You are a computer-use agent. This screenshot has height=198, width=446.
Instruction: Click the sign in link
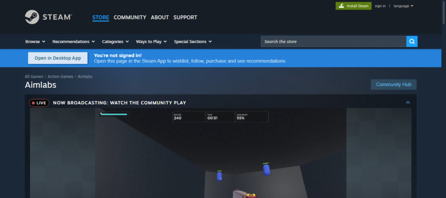[x=380, y=6]
